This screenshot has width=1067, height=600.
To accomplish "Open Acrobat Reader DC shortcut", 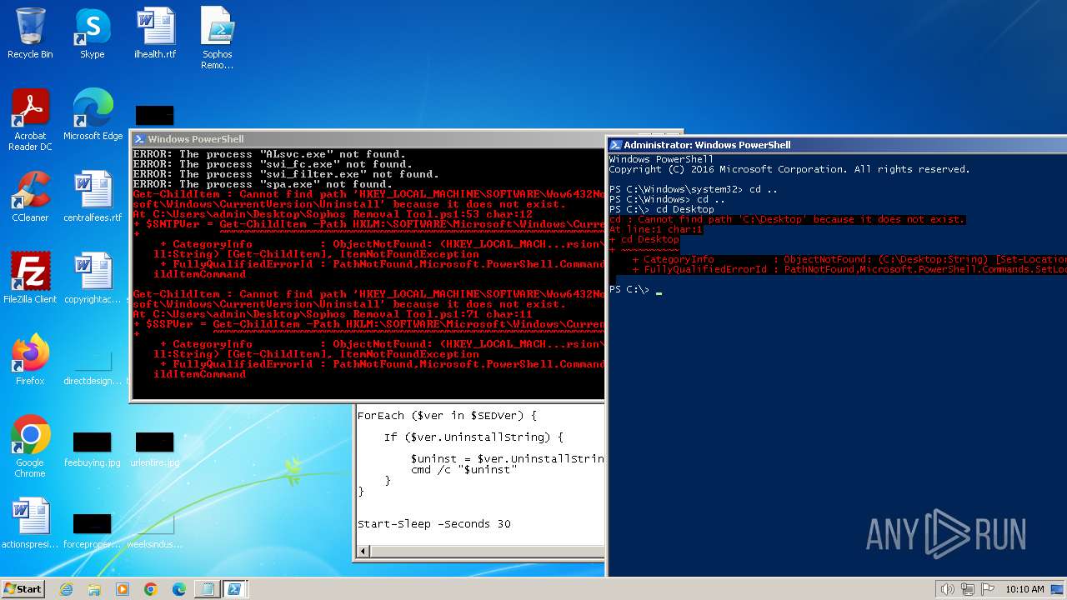I will [30, 120].
